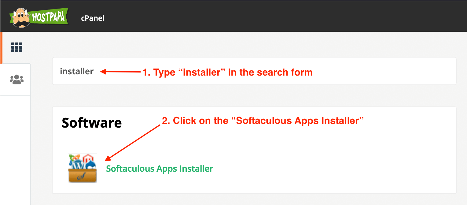Image resolution: width=467 pixels, height=205 pixels.
Task: Open the User Manager people icon
Action: [x=17, y=80]
